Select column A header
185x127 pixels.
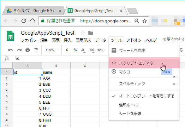pos(27,66)
